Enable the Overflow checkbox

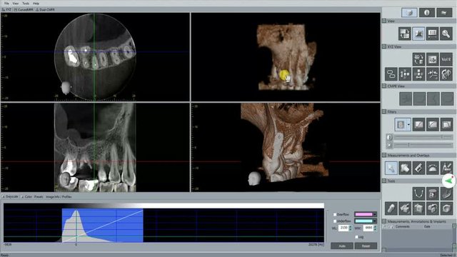(x=335, y=214)
